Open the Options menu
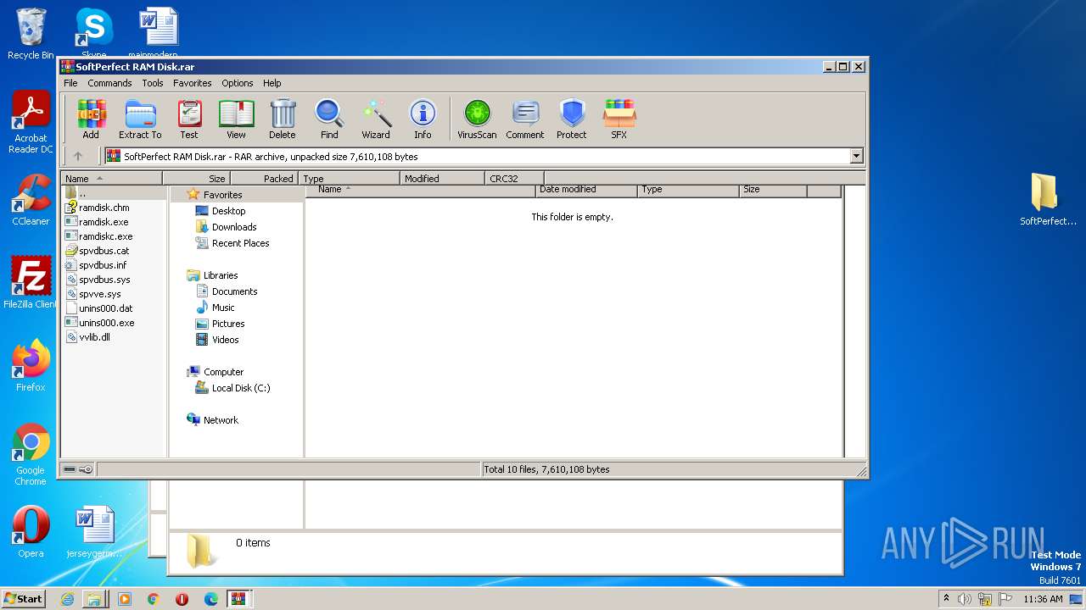The height and width of the screenshot is (610, 1086). tap(238, 83)
